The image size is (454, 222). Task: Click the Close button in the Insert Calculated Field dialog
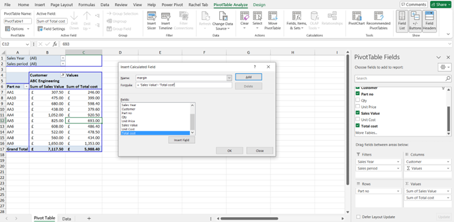click(260, 150)
